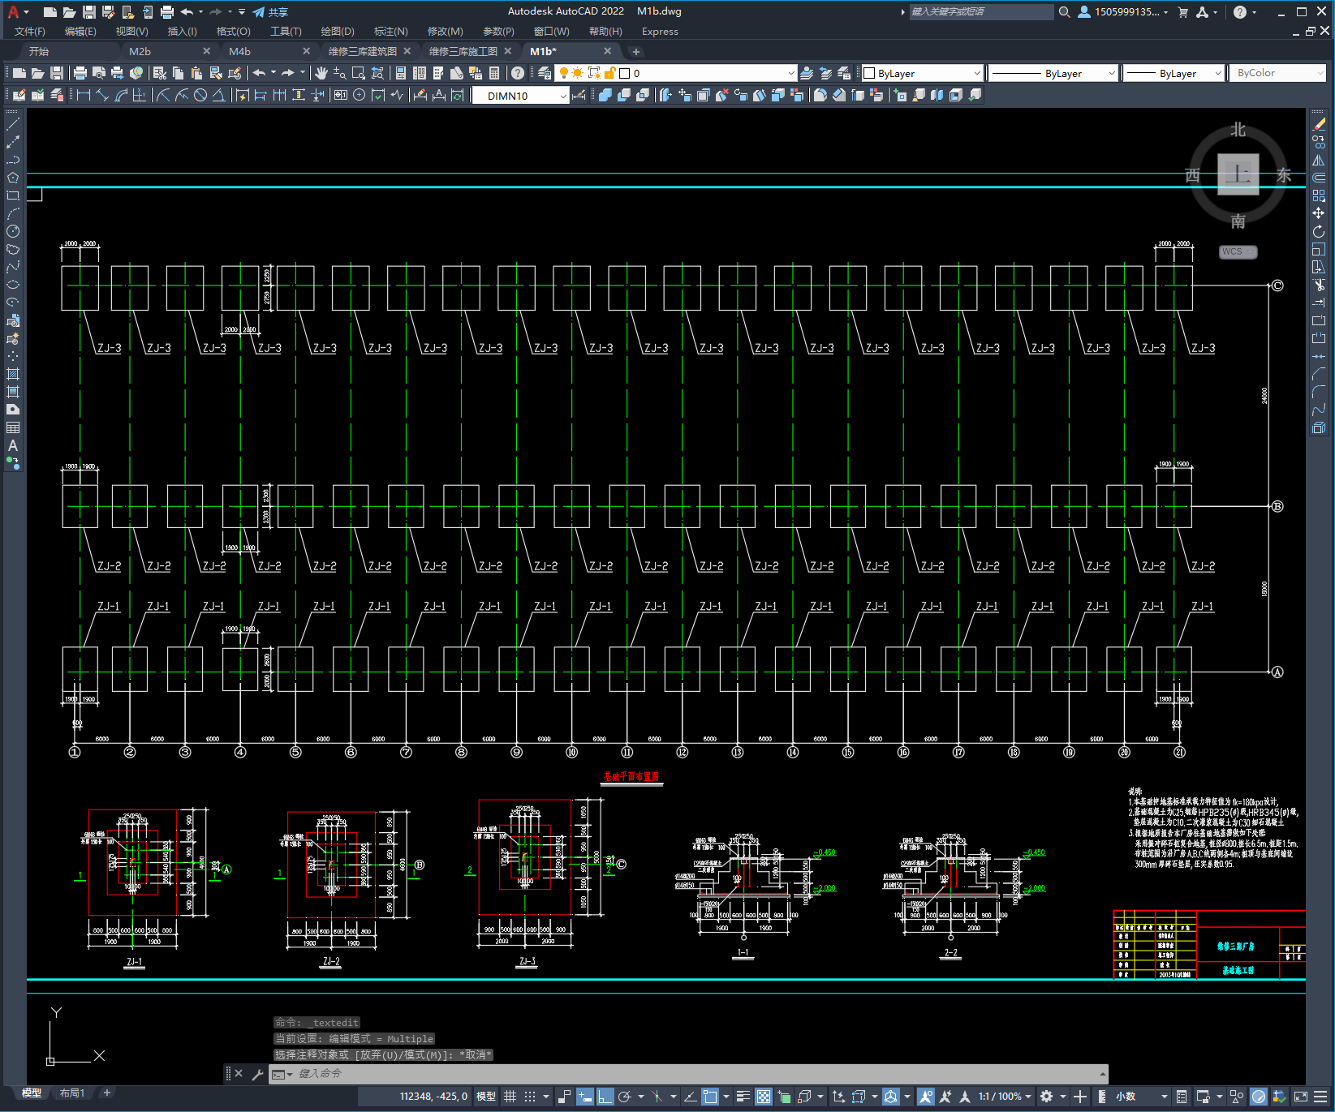Viewport: 1335px width, 1112px height.
Task: Select the Move tool in modify toolbar
Action: [1319, 213]
